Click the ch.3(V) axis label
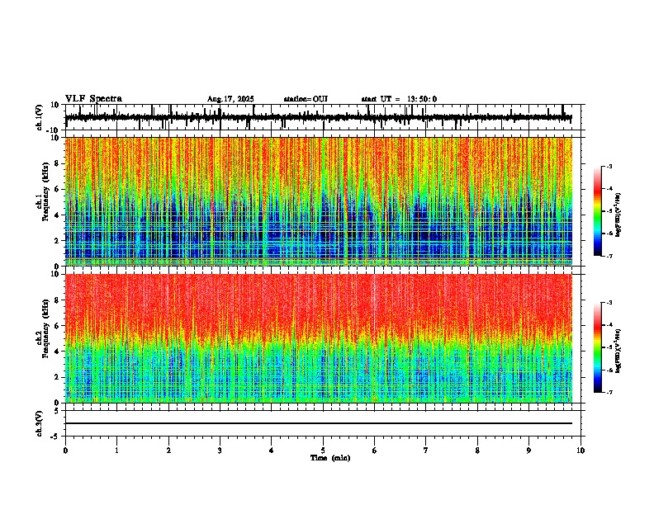This screenshot has width=654, height=505. (40, 423)
